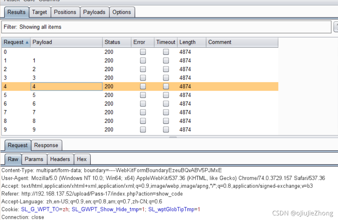The image size is (338, 220).
Task: Toggle Timeout checkbox for request 2
Action: click(166, 69)
